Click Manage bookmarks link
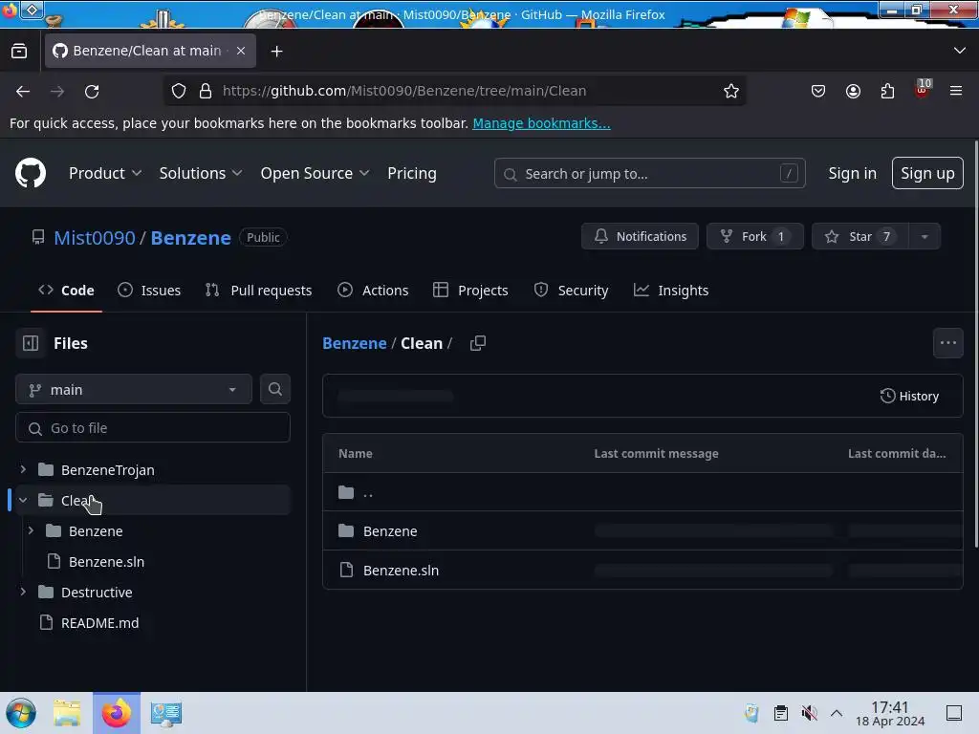Screen dimensions: 979x734 (541, 123)
